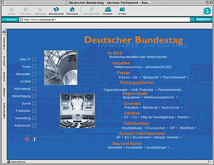This screenshot has height=165, width=214.
Task: Click the Drucken printer icon
Action: click(108, 9)
